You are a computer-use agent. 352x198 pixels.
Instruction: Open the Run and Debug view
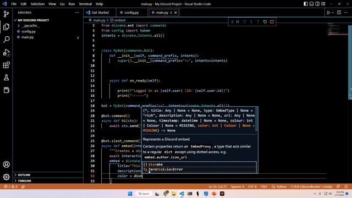click(6, 52)
